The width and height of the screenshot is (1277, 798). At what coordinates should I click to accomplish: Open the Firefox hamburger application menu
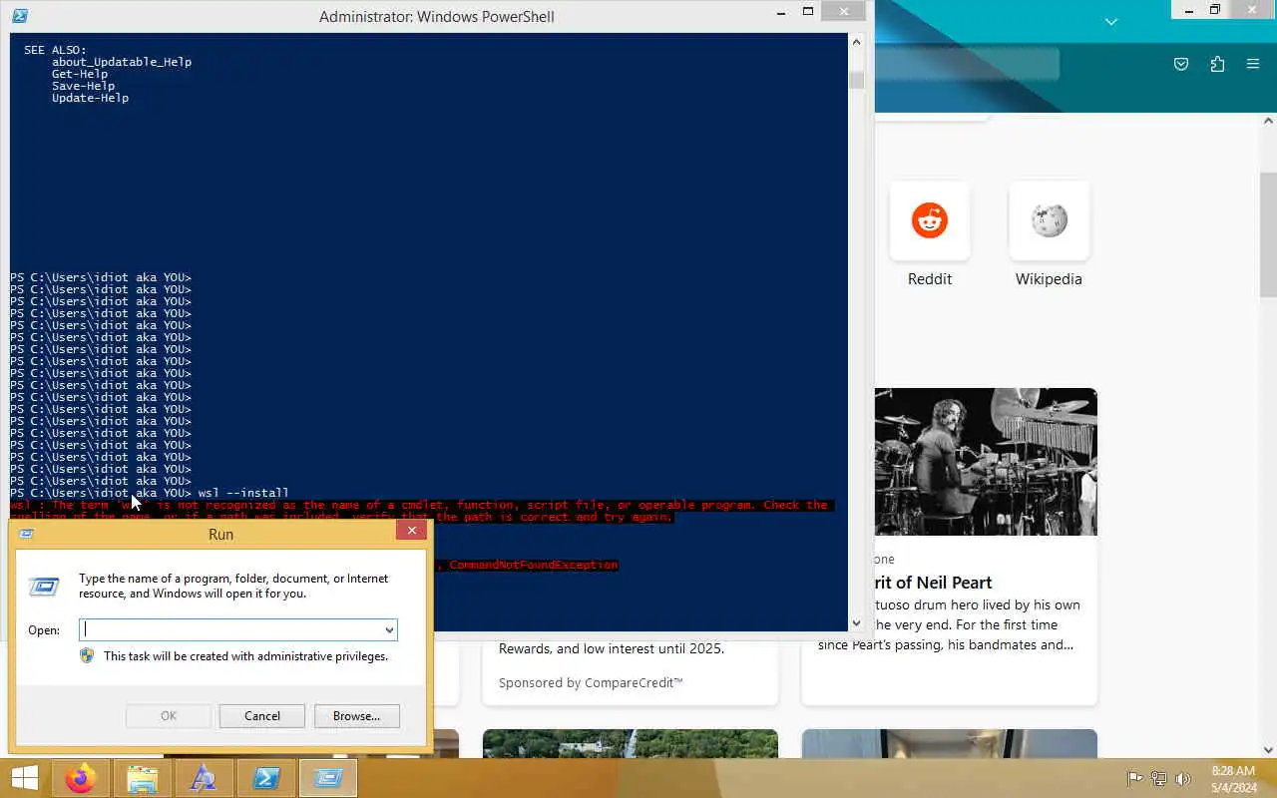point(1253,64)
